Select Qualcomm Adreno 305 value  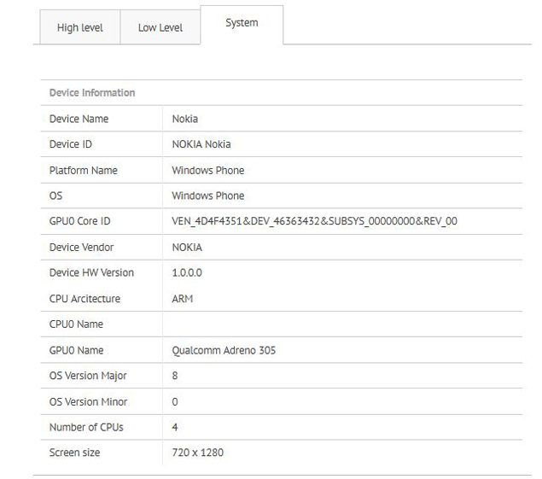(x=224, y=350)
